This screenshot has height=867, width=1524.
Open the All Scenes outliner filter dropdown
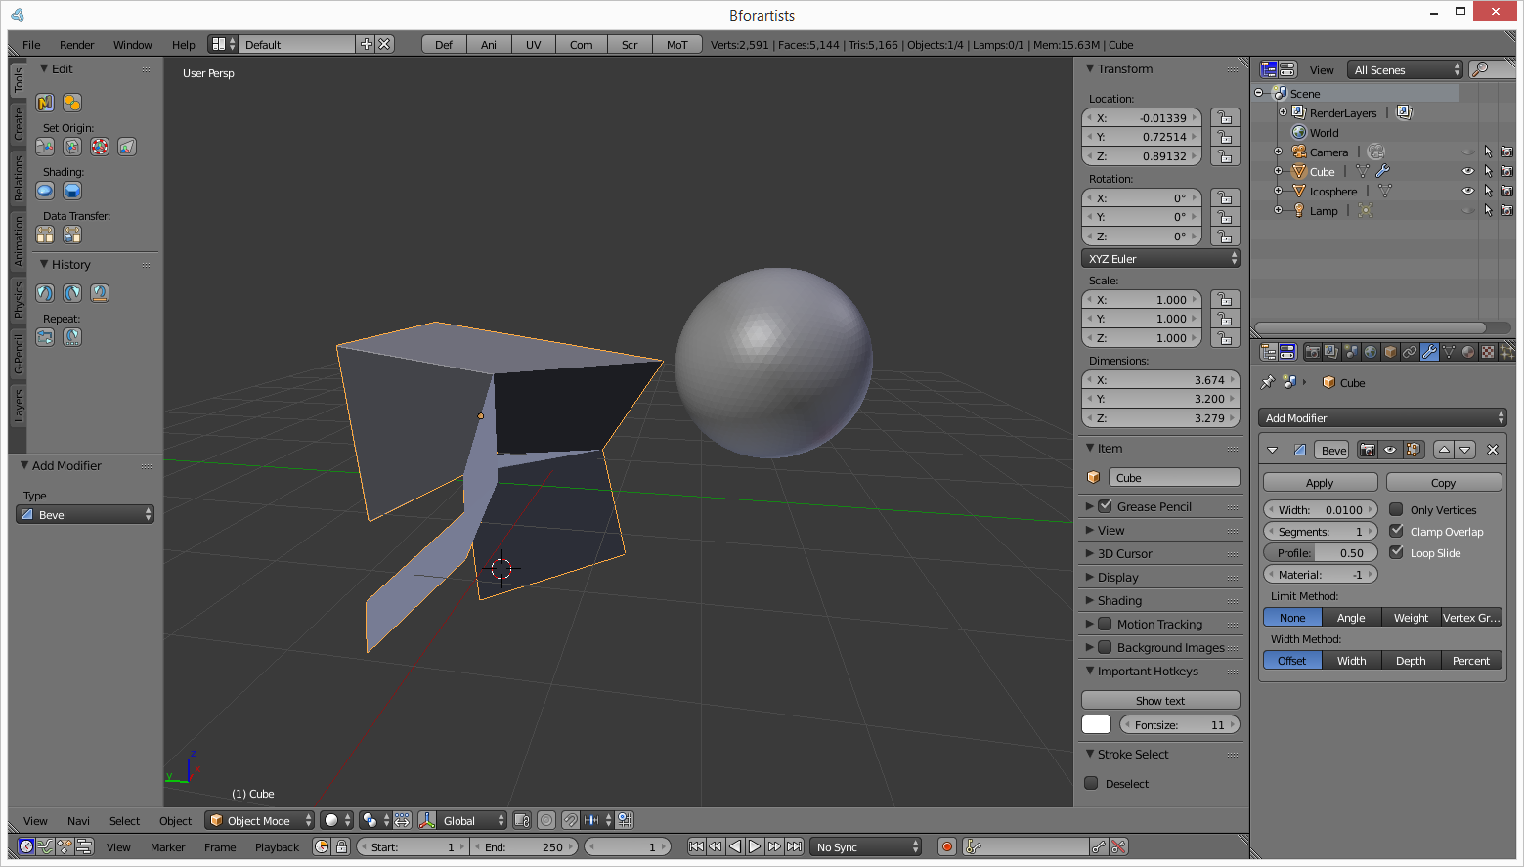[1405, 69]
